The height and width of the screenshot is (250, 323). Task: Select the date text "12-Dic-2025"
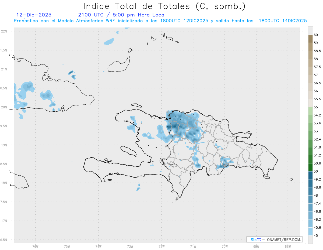34,15
